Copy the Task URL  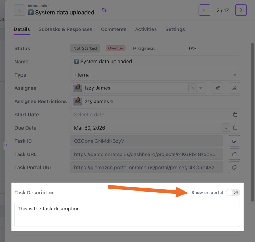point(235,154)
